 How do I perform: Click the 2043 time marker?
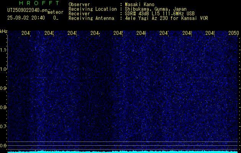coord(72,33)
